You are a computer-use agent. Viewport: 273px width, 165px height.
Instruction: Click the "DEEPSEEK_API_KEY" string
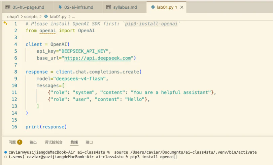coord(84,51)
